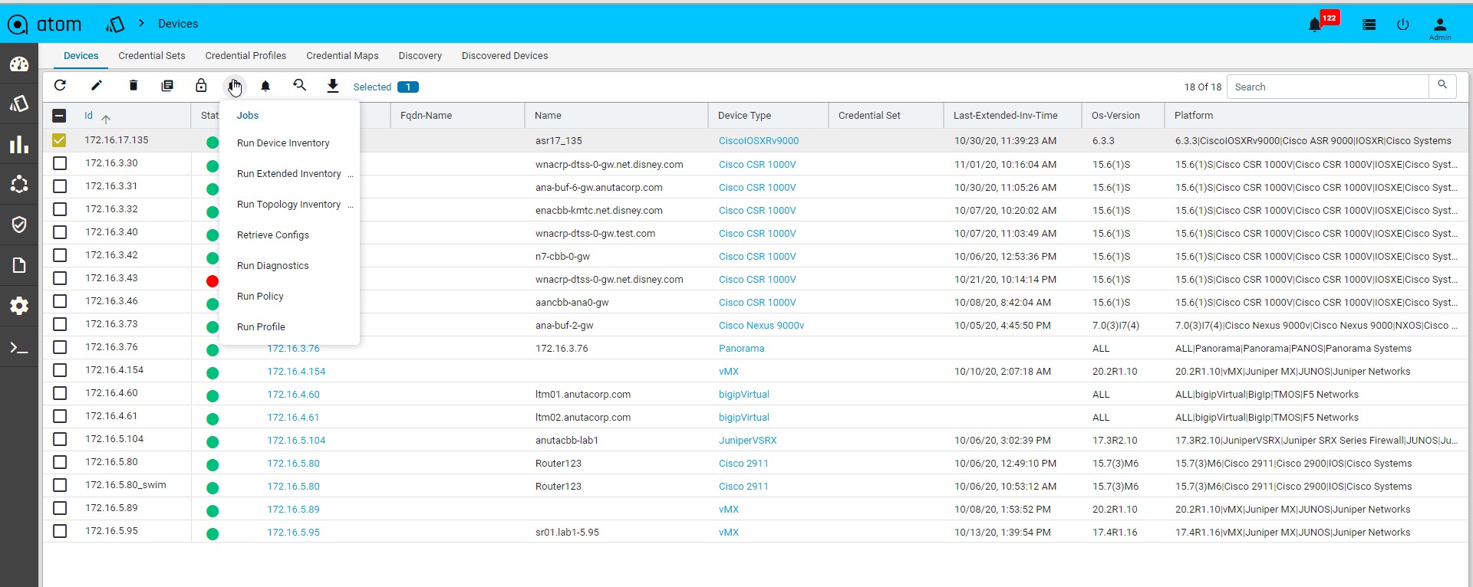Switch to the Credential Maps tab

click(342, 56)
